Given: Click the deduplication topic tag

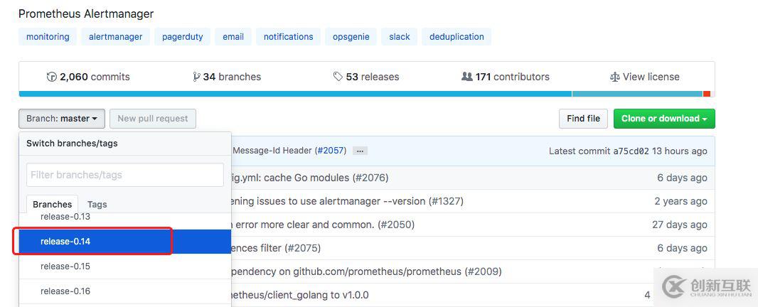Looking at the screenshot, I should coord(457,37).
